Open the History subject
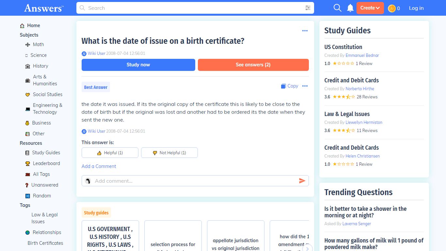The height and width of the screenshot is (251, 446). [x=40, y=66]
